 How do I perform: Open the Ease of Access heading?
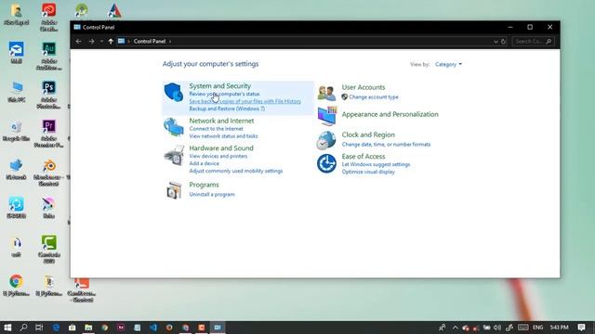[x=364, y=157]
